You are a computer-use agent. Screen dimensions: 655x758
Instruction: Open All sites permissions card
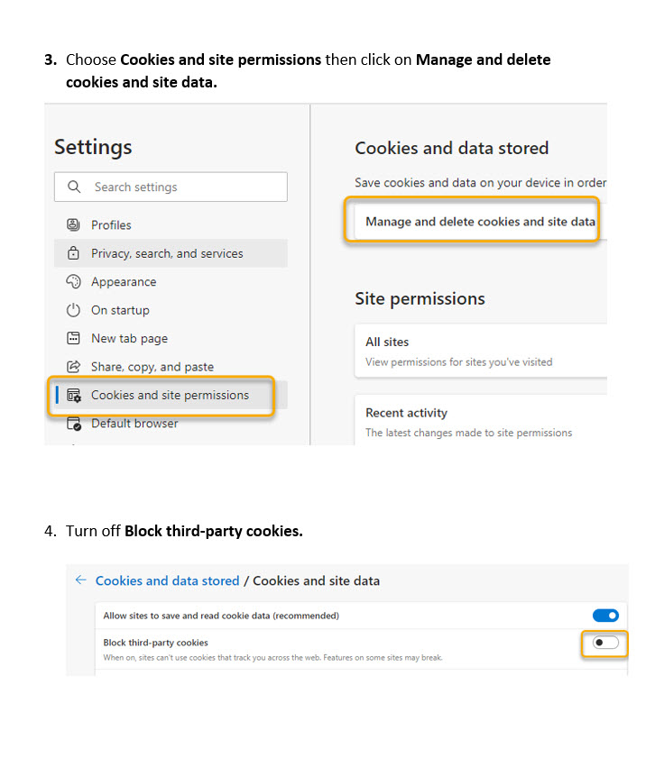480,351
